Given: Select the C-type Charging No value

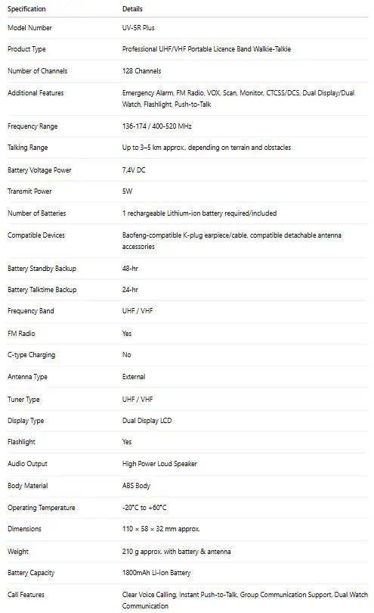Looking at the screenshot, I should [x=126, y=355].
